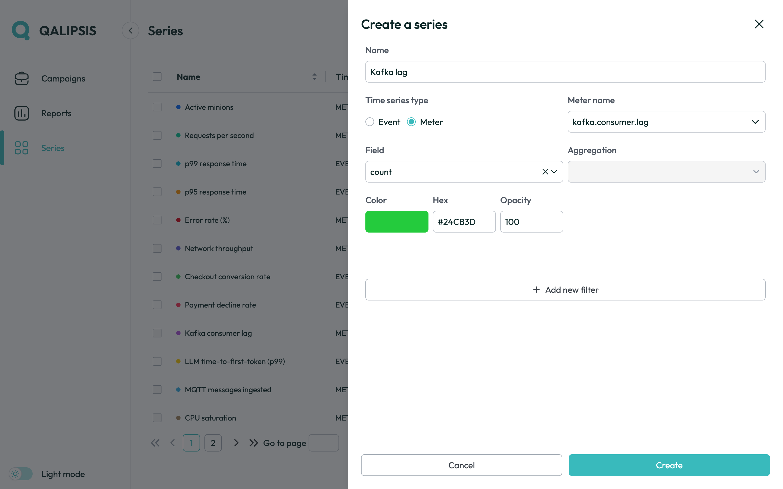
Task: Check the CPU saturation row checkbox
Action: point(157,418)
